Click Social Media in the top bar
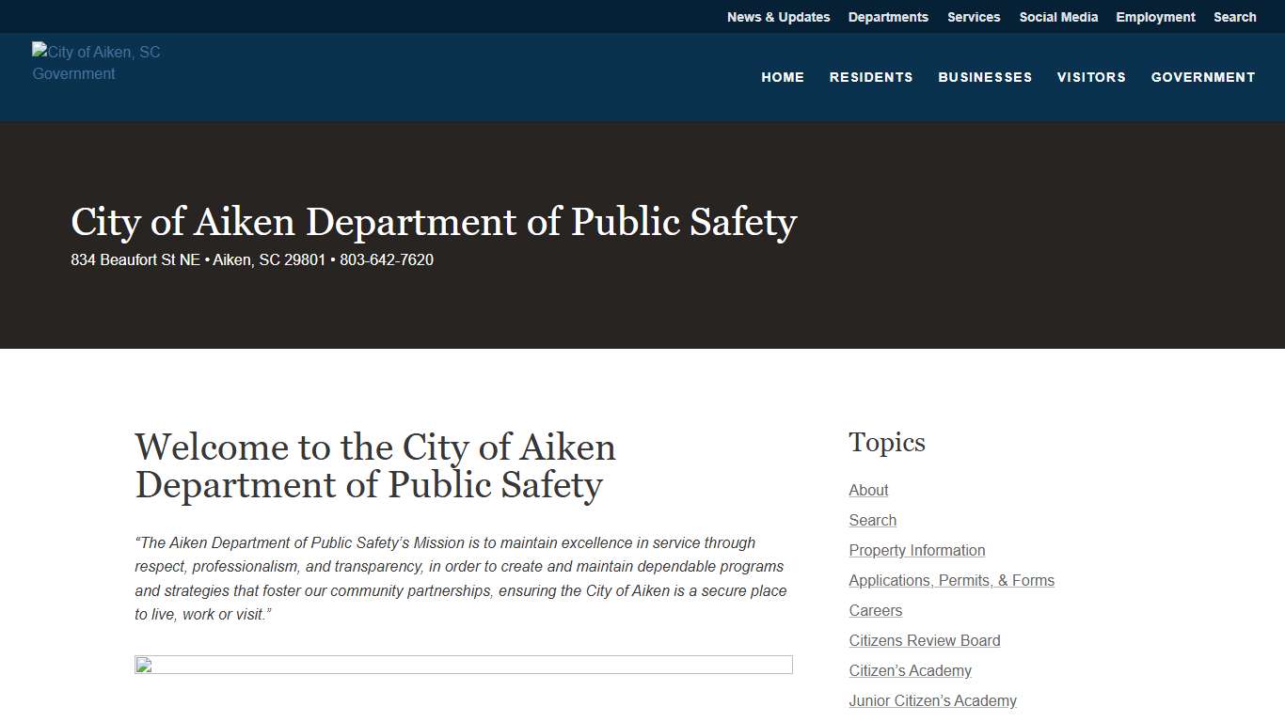The height and width of the screenshot is (722, 1285). 1058,17
